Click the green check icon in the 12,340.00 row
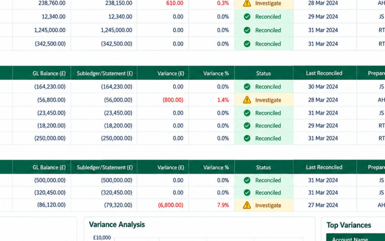Image resolution: width=385 pixels, height=241 pixels. (x=247, y=17)
